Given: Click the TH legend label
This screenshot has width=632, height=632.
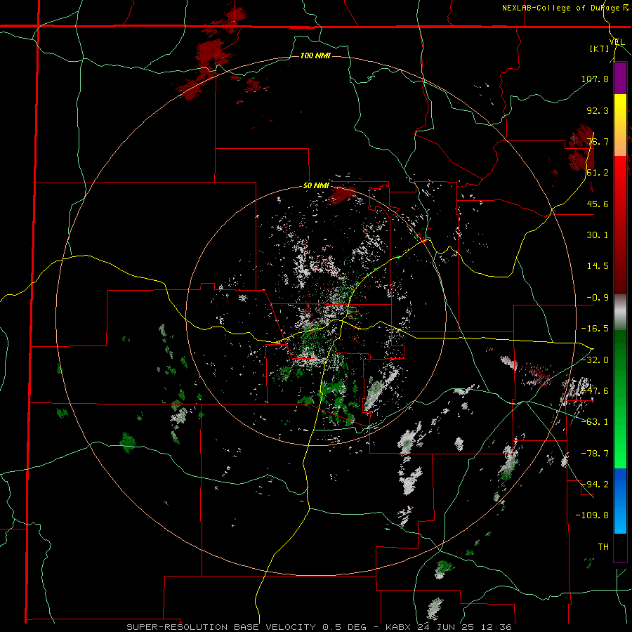Looking at the screenshot, I should 603,546.
